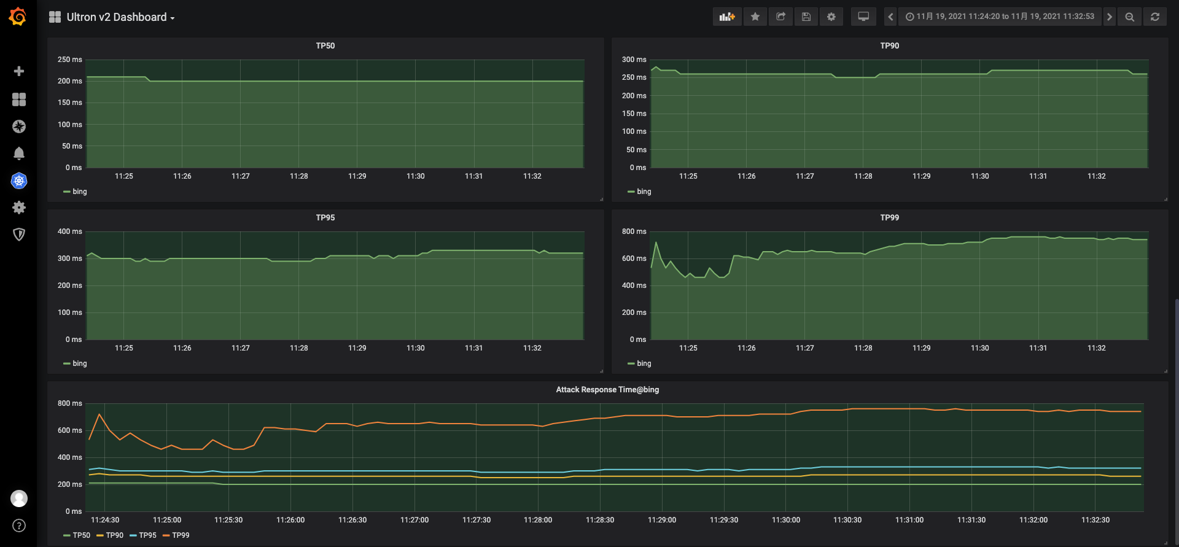Click the Share dashboard icon
Screen dimensions: 1179x547
click(x=780, y=17)
